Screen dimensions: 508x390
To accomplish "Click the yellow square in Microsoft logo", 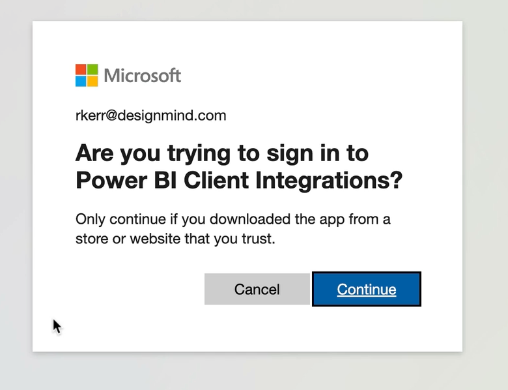I will 92,82.
